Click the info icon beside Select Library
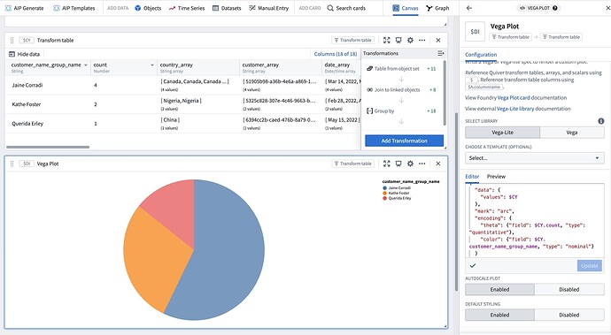This screenshot has width=611, height=335. (601, 121)
